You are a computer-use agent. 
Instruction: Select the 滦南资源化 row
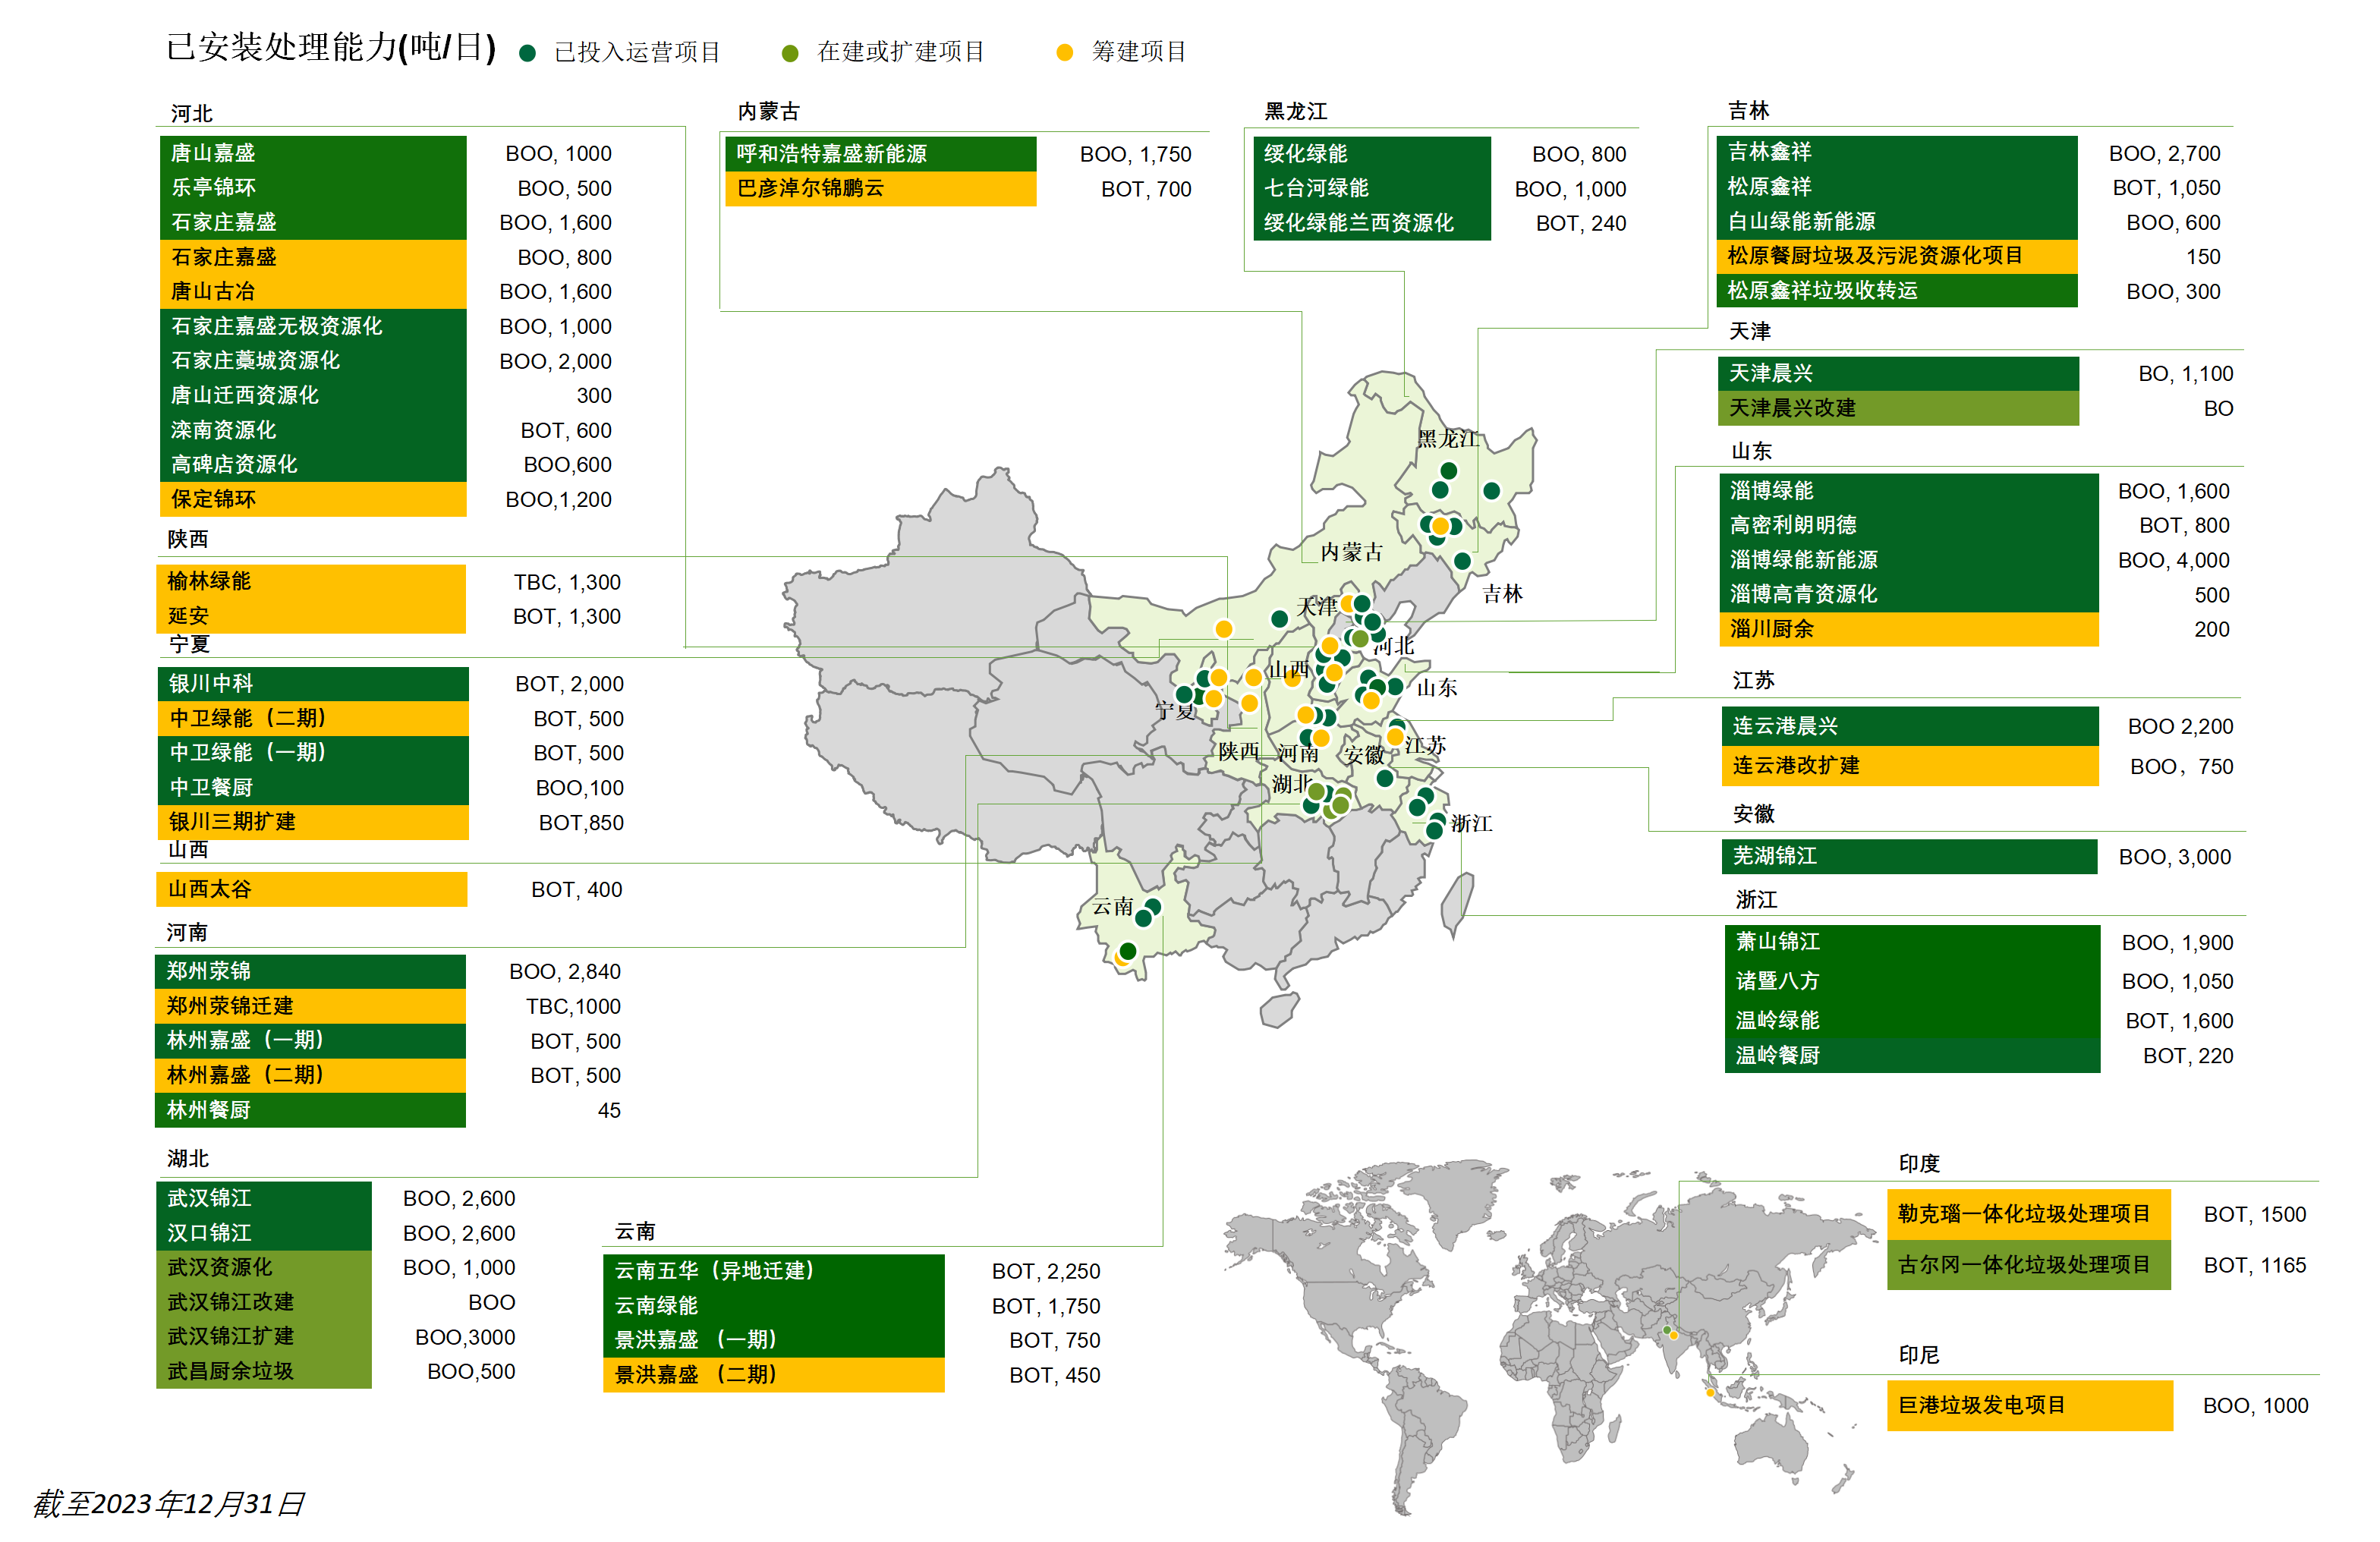point(313,430)
